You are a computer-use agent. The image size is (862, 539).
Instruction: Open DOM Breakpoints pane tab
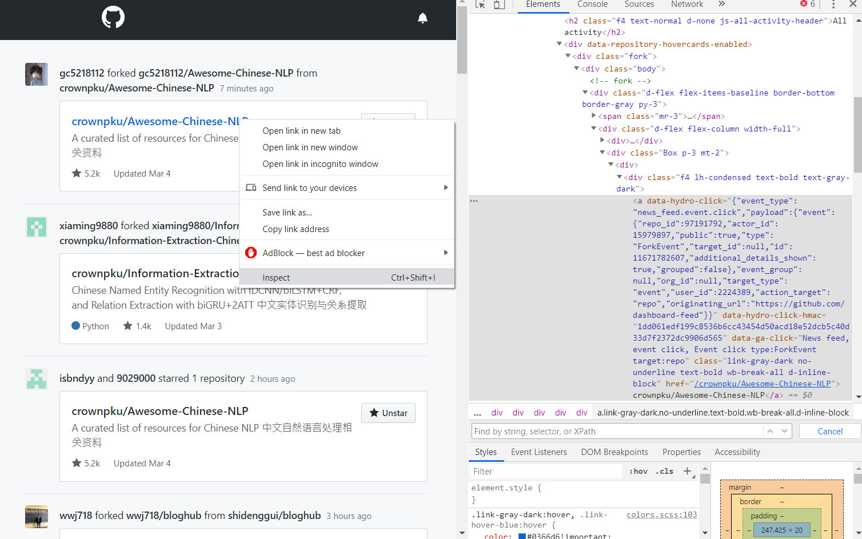click(614, 452)
